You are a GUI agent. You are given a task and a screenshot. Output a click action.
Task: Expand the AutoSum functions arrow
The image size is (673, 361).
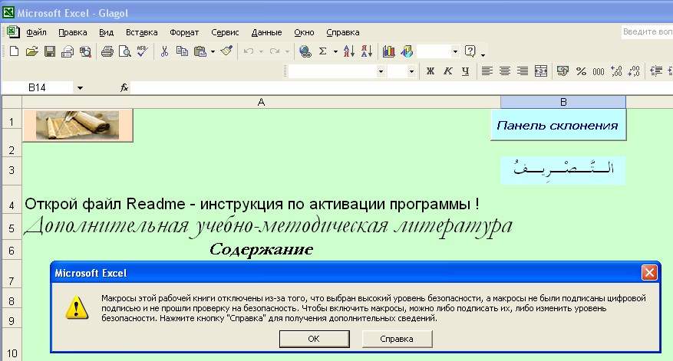click(335, 52)
